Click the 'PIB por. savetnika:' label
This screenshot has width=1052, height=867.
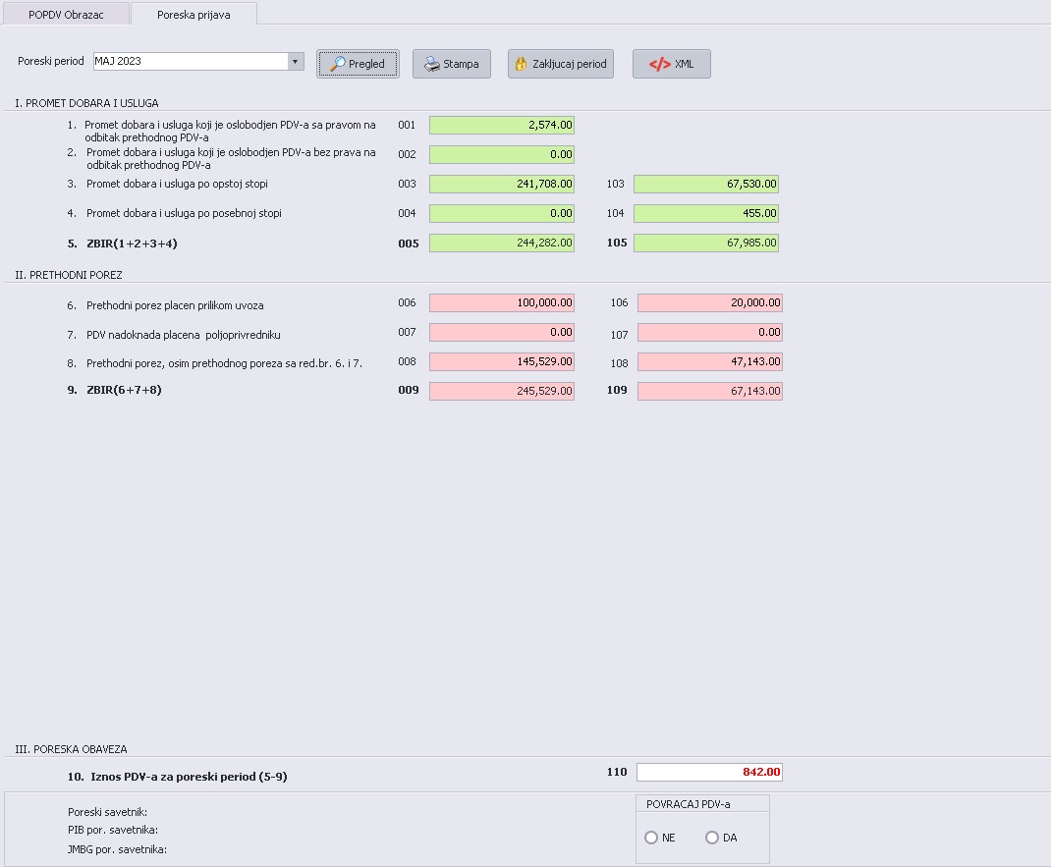[x=113, y=830]
